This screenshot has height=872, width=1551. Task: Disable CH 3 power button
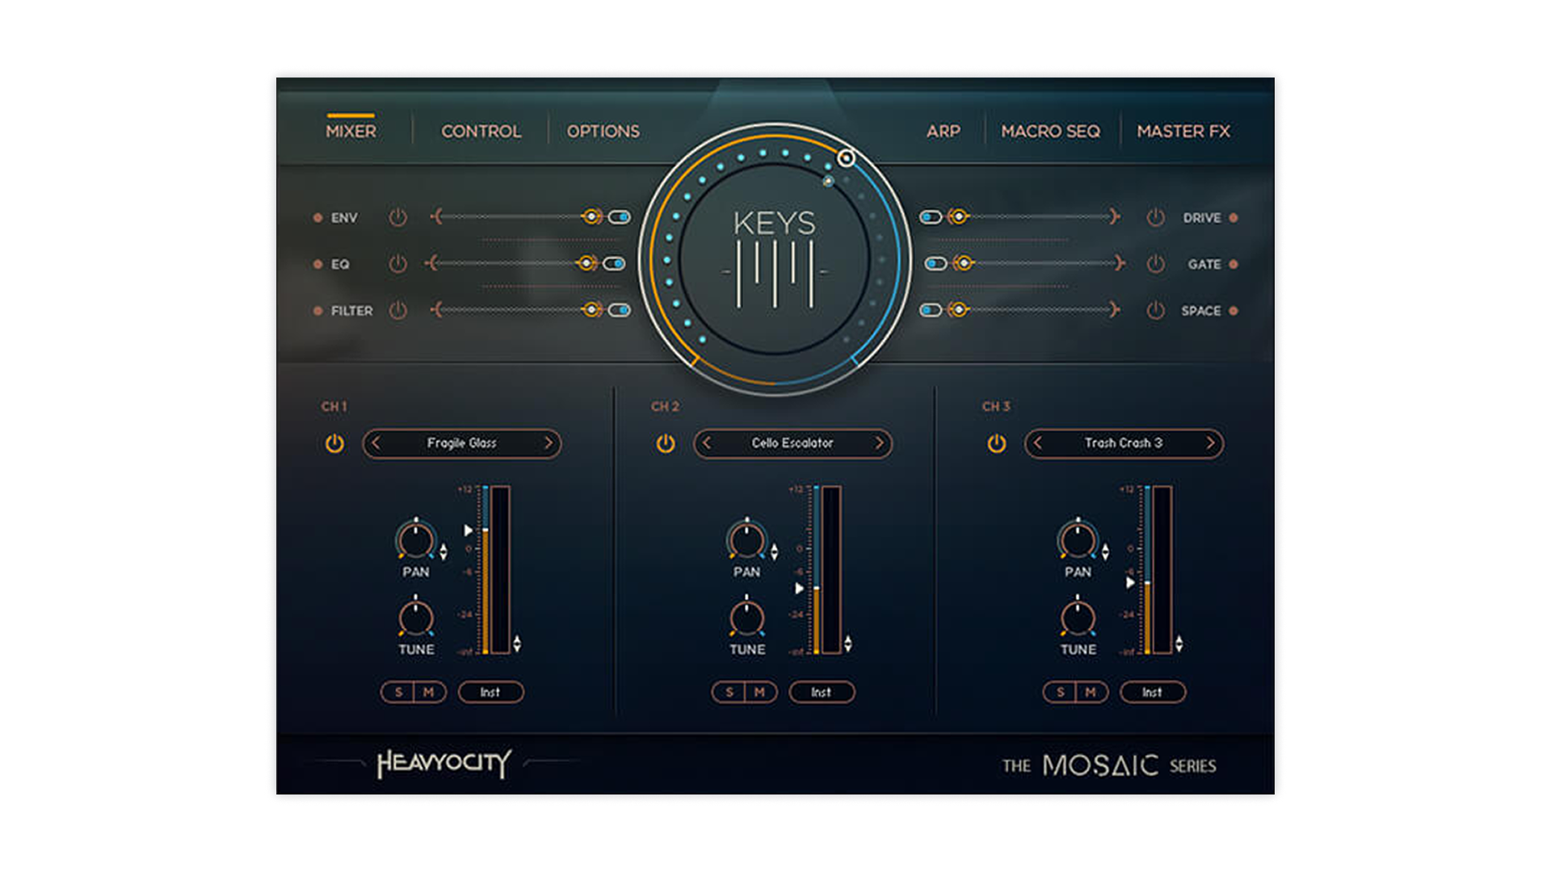coord(997,443)
